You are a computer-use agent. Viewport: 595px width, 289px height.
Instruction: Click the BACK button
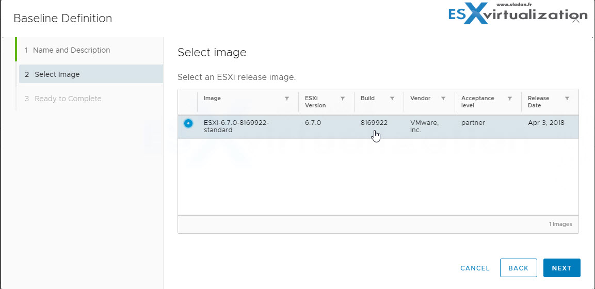pos(518,268)
